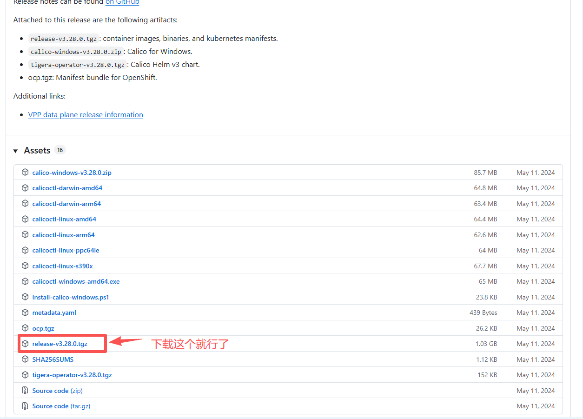The width and height of the screenshot is (583, 419).
Task: Click package icon beside tigera-operator-v3.28.0.tgz asset
Action: 25,375
